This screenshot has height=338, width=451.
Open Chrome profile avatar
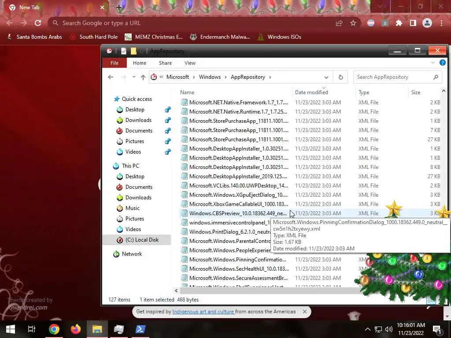pyautogui.click(x=427, y=23)
